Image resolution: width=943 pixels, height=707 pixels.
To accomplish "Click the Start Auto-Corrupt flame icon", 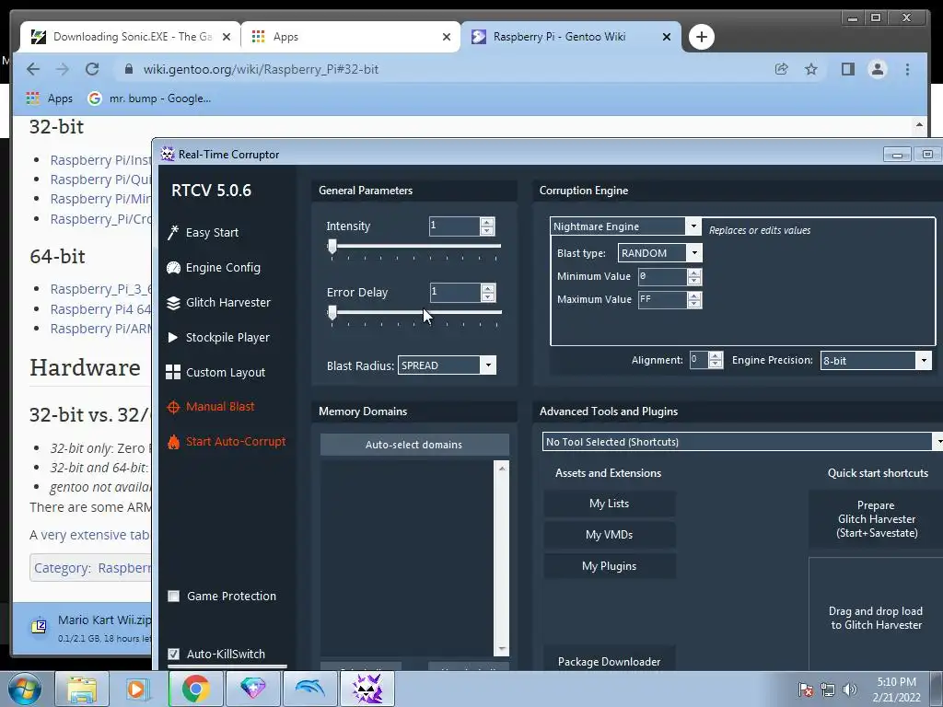I will coord(173,442).
